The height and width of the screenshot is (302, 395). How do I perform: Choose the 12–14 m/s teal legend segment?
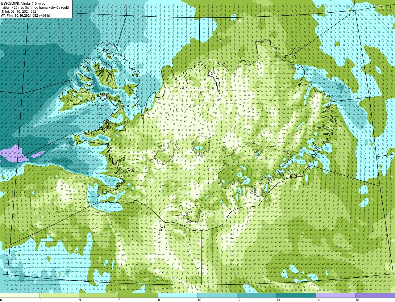coord(257,296)
